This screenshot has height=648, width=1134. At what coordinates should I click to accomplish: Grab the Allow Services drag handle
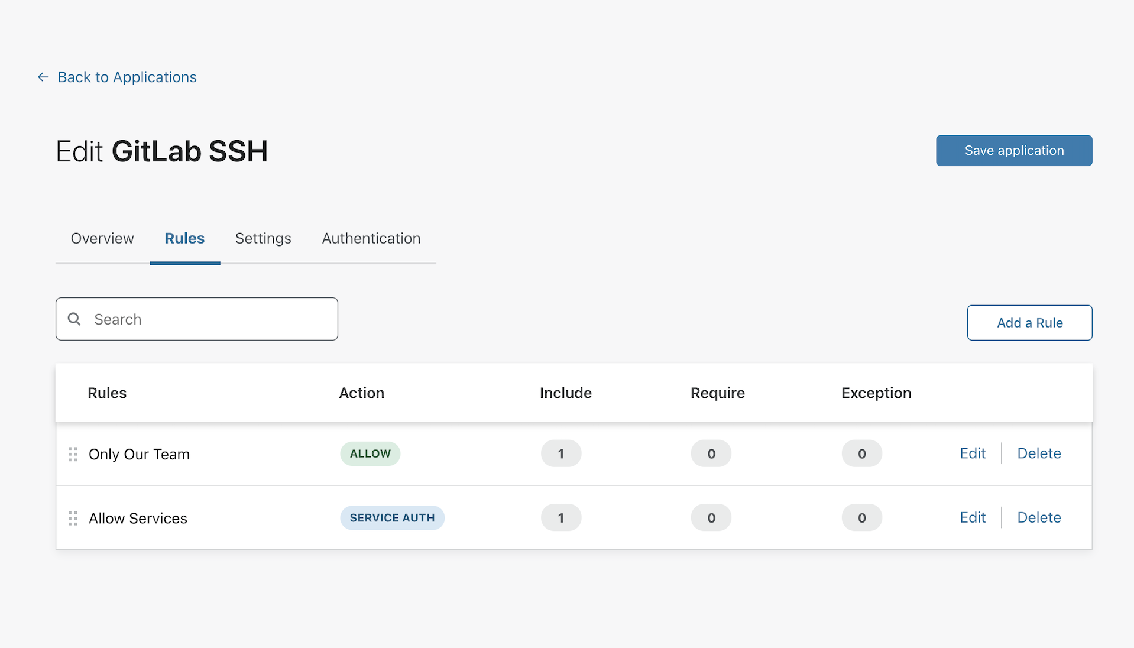click(73, 519)
